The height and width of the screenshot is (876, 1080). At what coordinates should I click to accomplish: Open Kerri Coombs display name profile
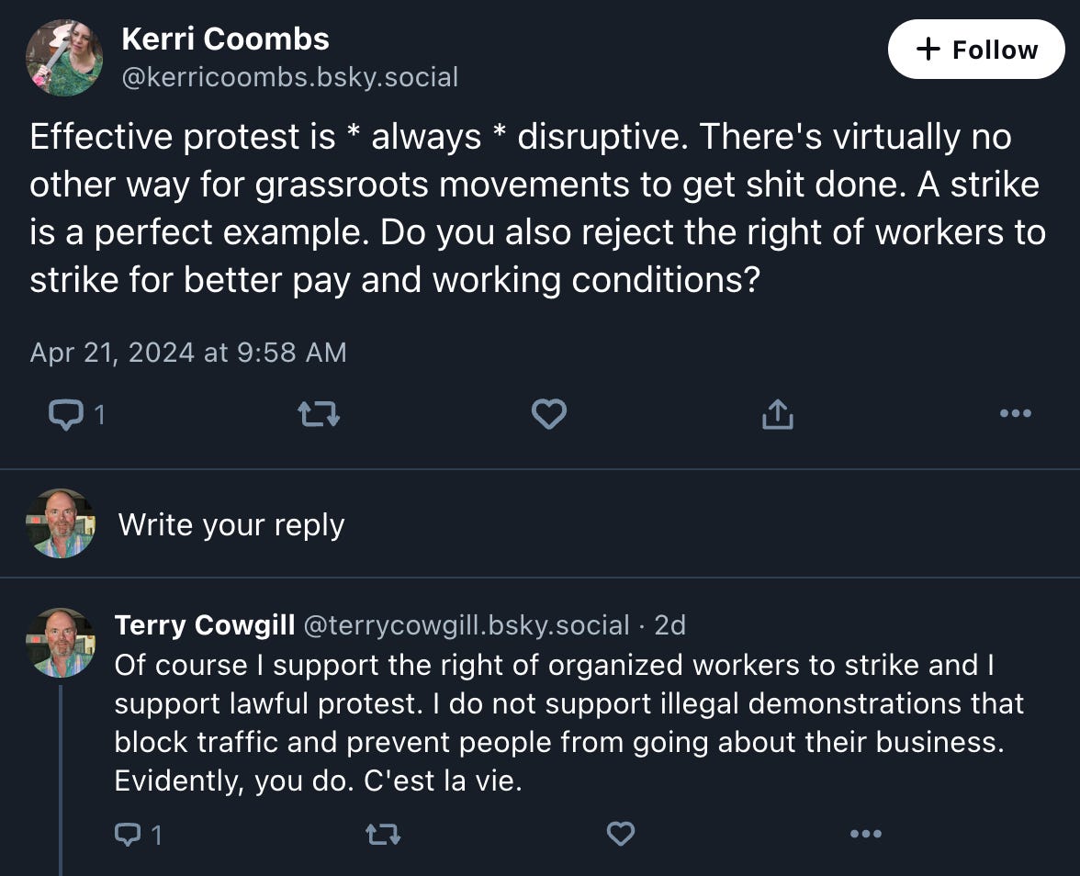(x=225, y=39)
